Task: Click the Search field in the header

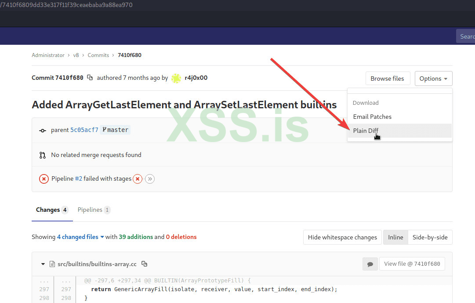Action: click(x=466, y=36)
